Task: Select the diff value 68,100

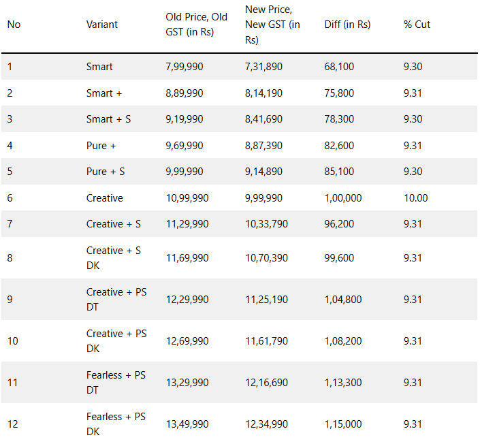Action: click(339, 67)
